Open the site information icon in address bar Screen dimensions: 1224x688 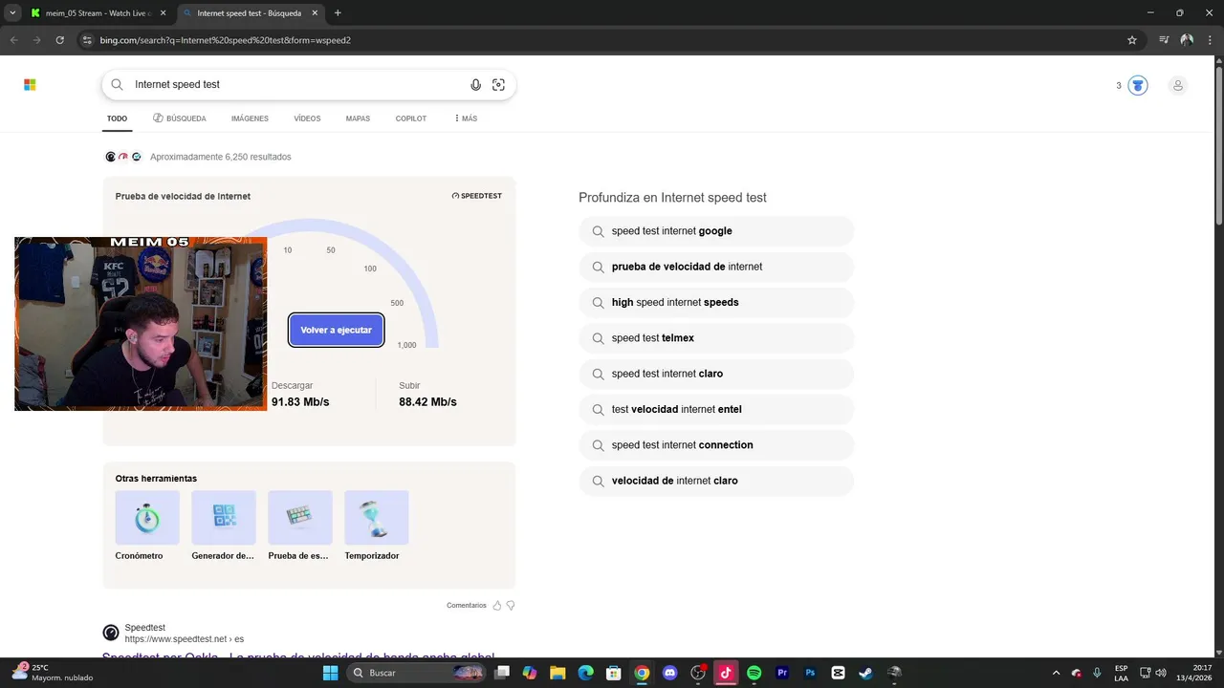coord(87,40)
